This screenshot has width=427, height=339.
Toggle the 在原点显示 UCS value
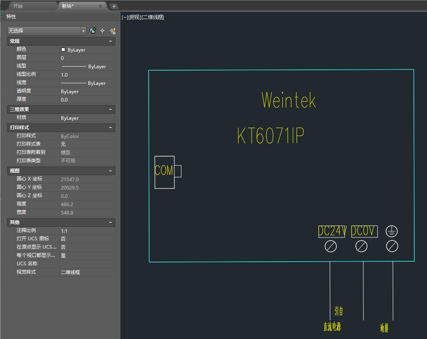tap(88, 247)
